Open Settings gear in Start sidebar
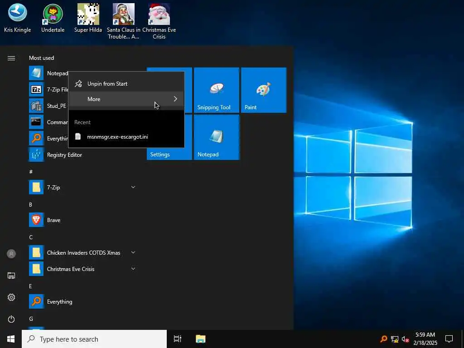Screen dimensions: 464x348 coord(11,297)
